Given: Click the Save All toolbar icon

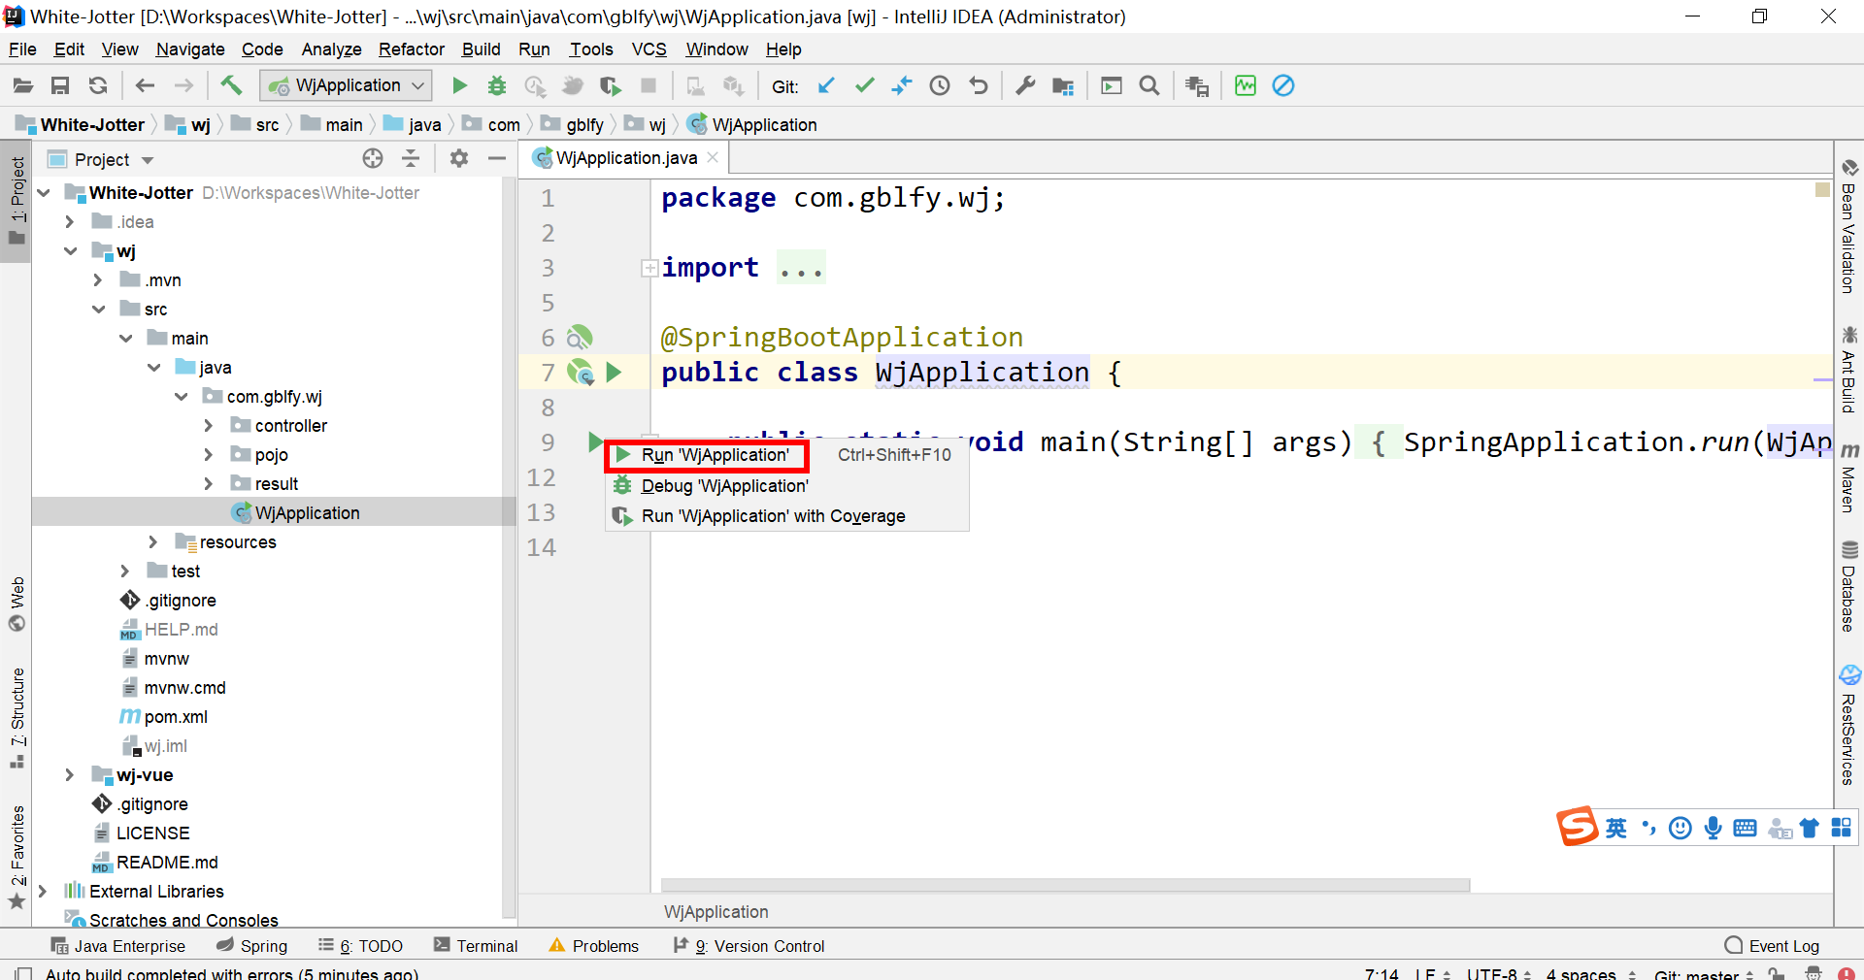Looking at the screenshot, I should (x=60, y=86).
